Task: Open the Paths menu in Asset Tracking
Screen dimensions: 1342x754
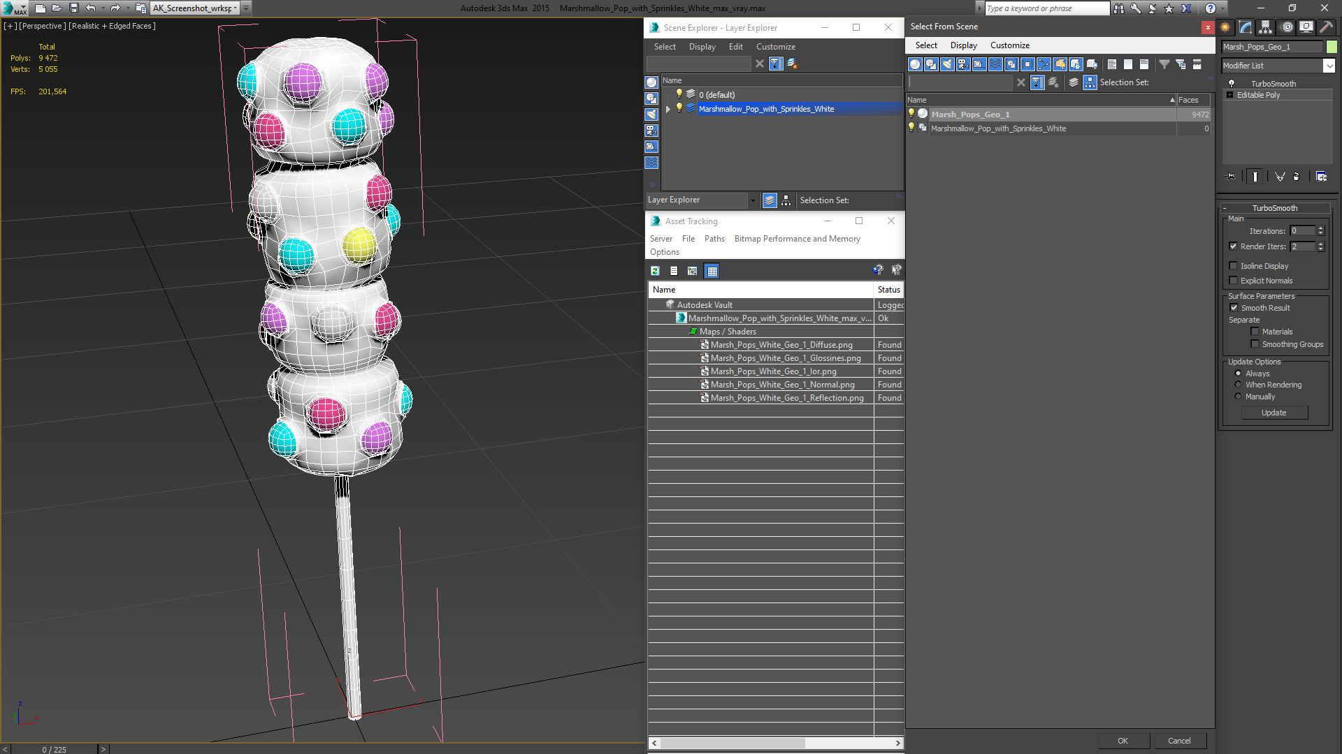Action: (x=714, y=239)
